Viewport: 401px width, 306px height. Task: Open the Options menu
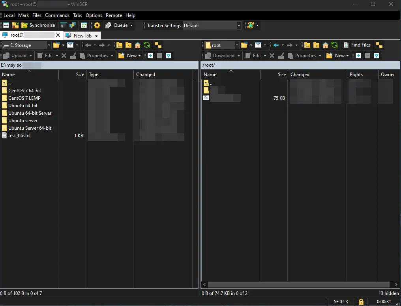[x=94, y=15]
